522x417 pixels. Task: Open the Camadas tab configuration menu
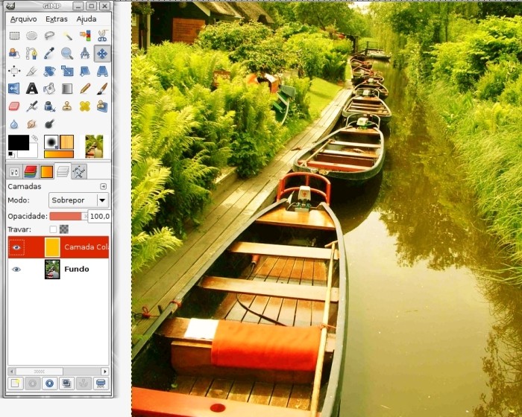103,187
